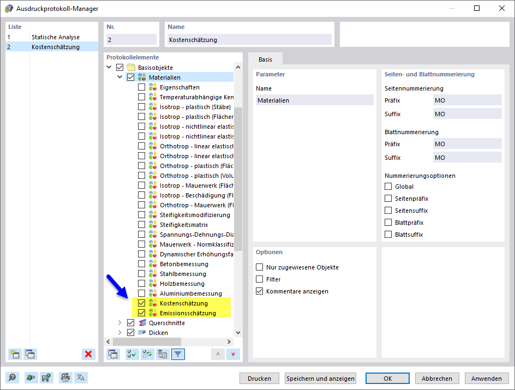Open printer settings icon
This screenshot has width=515, height=390.
tap(65, 378)
